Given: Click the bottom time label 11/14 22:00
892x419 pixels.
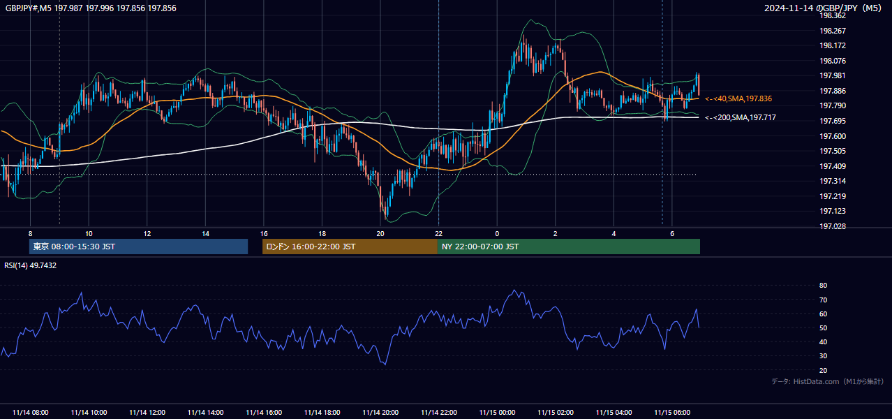Looking at the screenshot, I should [438, 413].
